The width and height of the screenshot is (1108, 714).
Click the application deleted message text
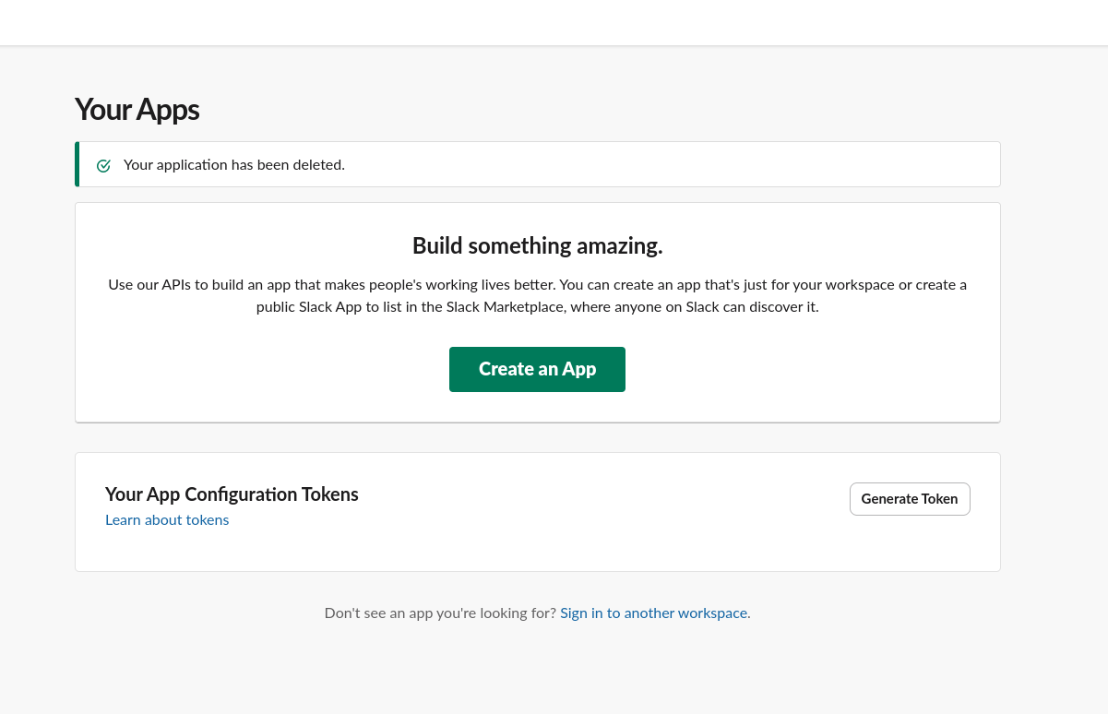tap(233, 165)
